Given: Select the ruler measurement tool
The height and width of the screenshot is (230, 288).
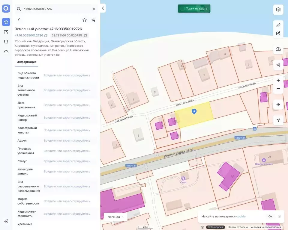Looking at the screenshot, I should tap(278, 25).
